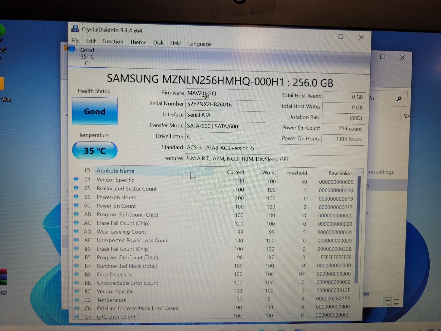This screenshot has width=441, height=331.
Task: Click the Drive Letter field
Action: (225, 137)
